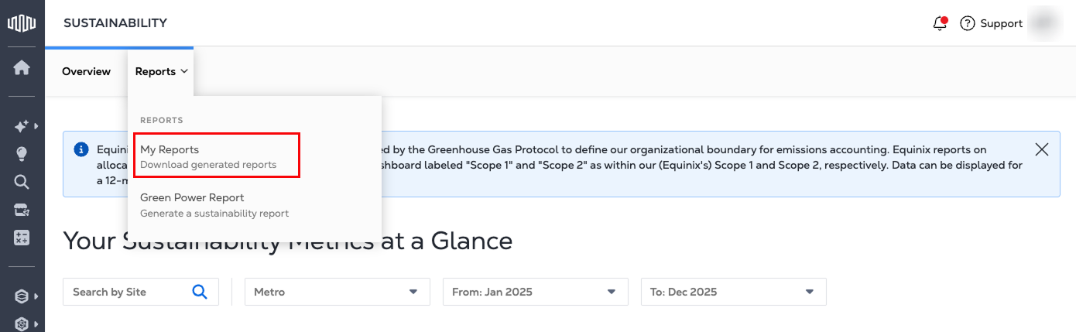The width and height of the screenshot is (1076, 332).
Task: Expand the Metro dropdown
Action: tap(338, 292)
